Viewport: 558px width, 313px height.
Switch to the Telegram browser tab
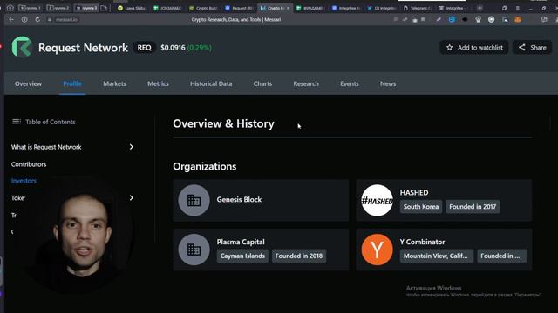(418, 8)
